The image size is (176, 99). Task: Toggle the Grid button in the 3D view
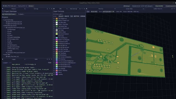point(88,12)
